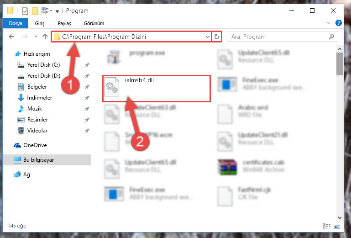Switch to large thumbnails view icon
The width and height of the screenshot is (351, 238).
pyautogui.click(x=337, y=226)
